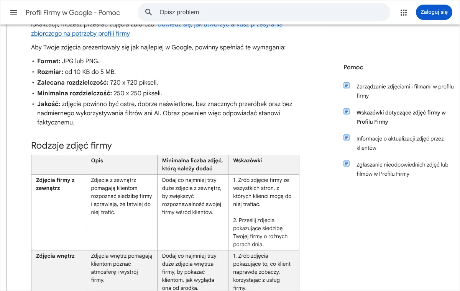Click the Rozmiar: od 10 KB do 5 MB bullet
This screenshot has width=460, height=291.
[76, 72]
